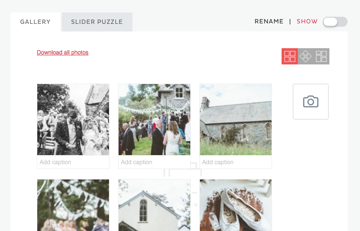The image size is (360, 231).
Task: Open the stone chapel exterior photo
Action: [x=236, y=120]
